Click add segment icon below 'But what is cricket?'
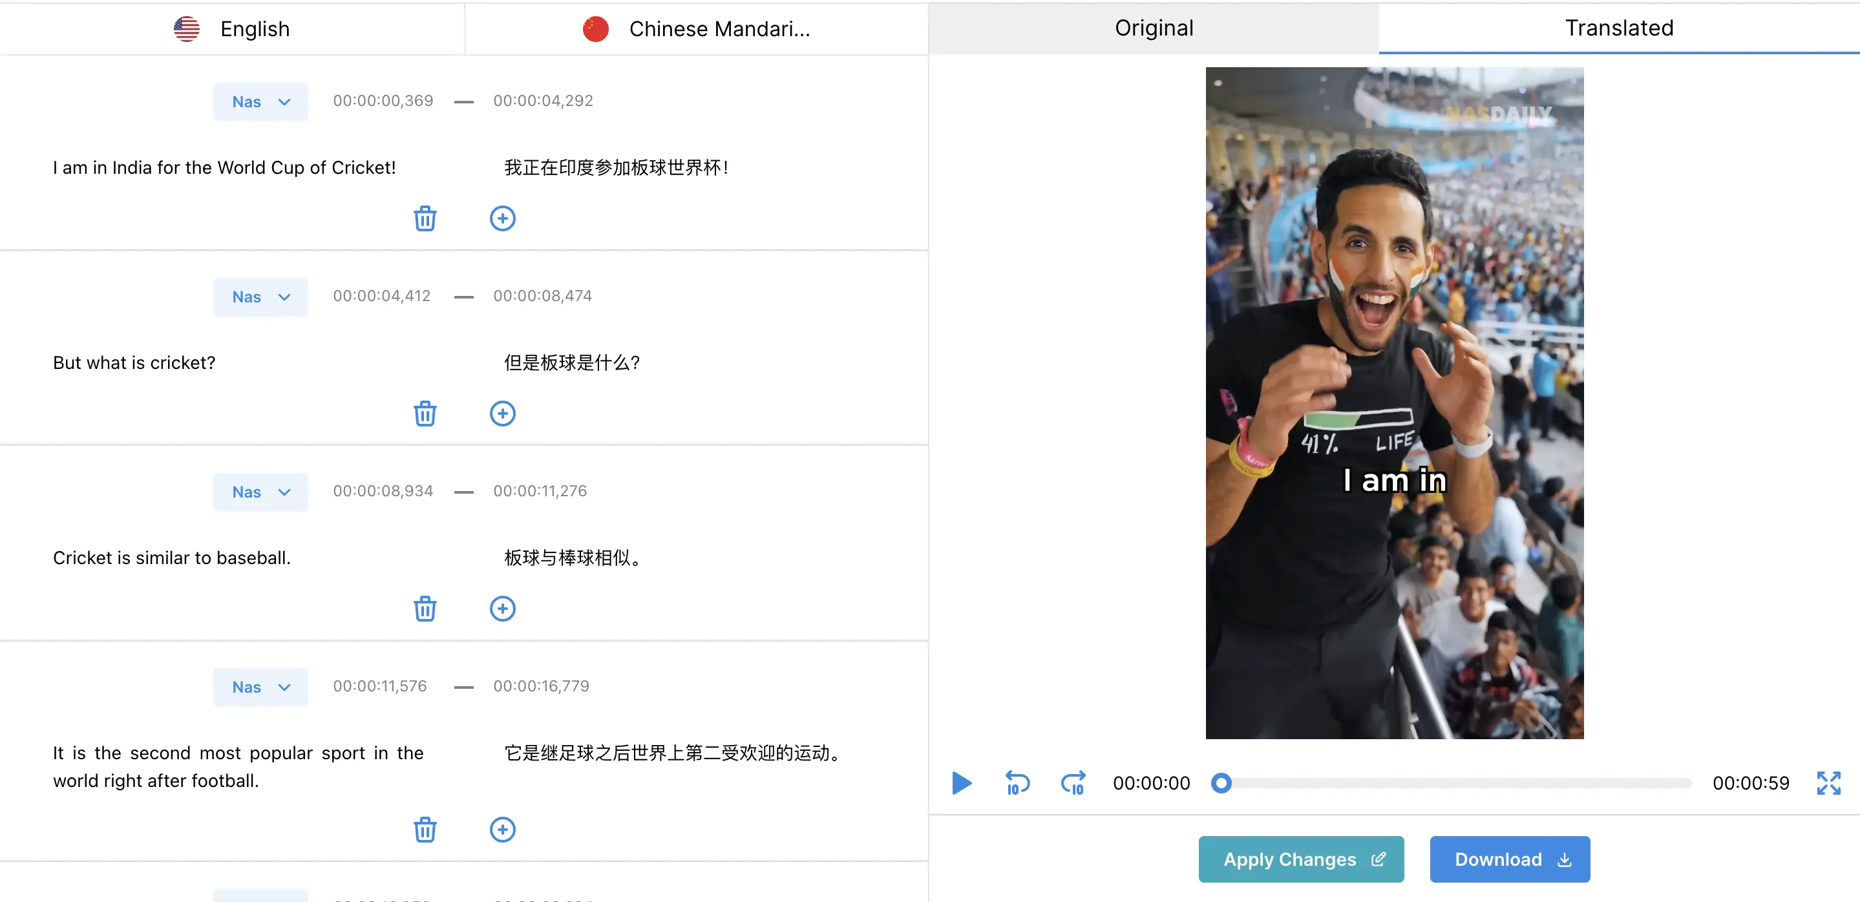Screen dimensions: 1860x902 click(500, 414)
